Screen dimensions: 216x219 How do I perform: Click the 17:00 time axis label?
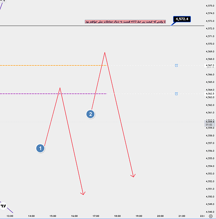[96, 216]
